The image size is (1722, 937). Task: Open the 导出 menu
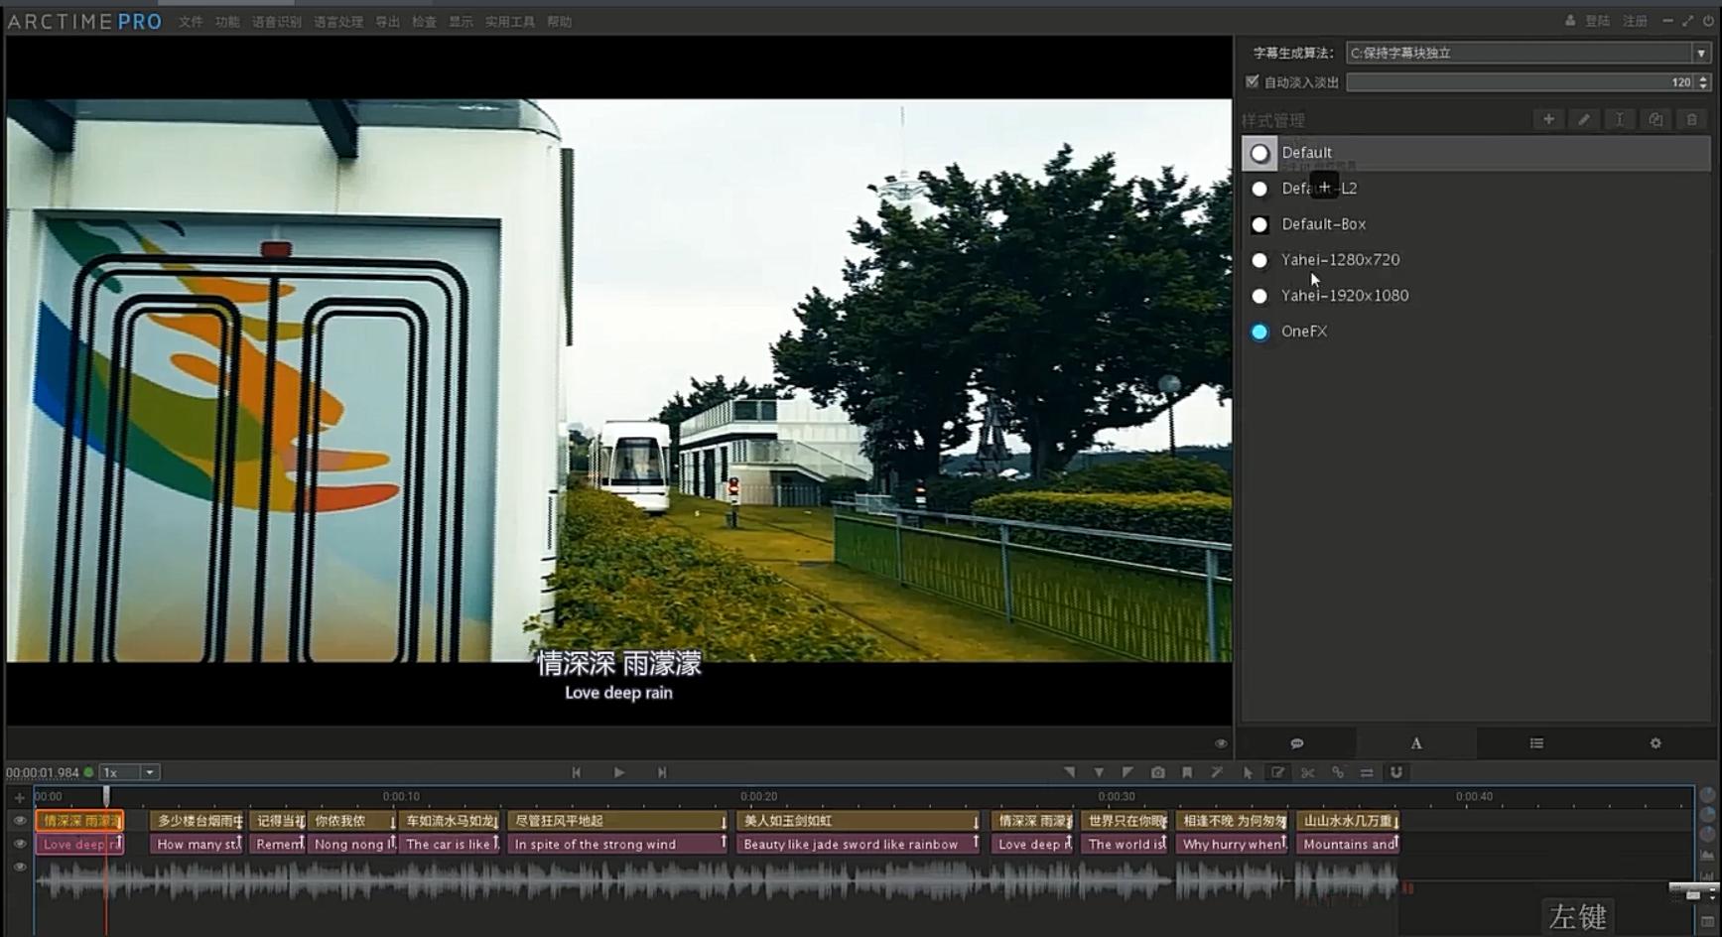click(387, 22)
